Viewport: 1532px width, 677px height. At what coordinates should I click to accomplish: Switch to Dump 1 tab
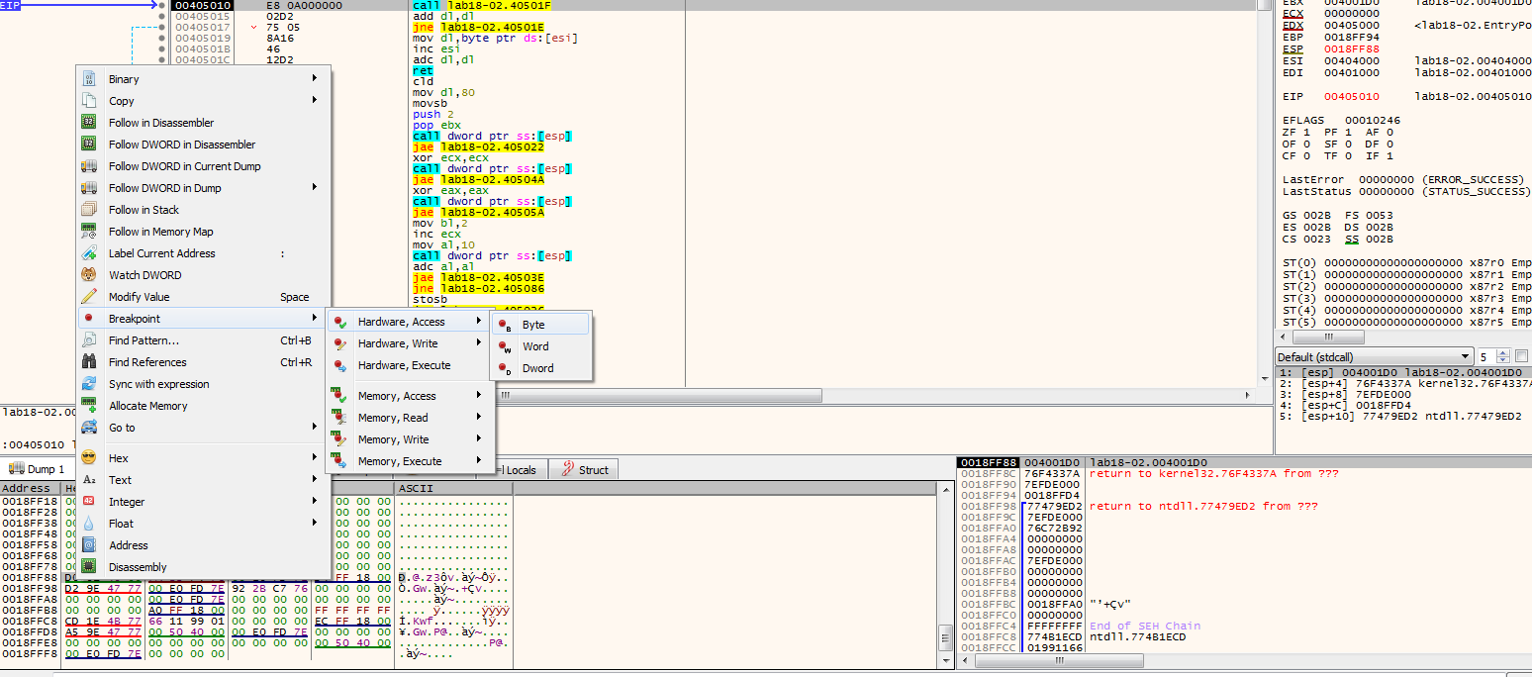tap(38, 469)
